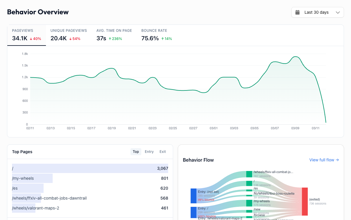Open the View full flow link
The height and width of the screenshot is (220, 351).
point(324,160)
